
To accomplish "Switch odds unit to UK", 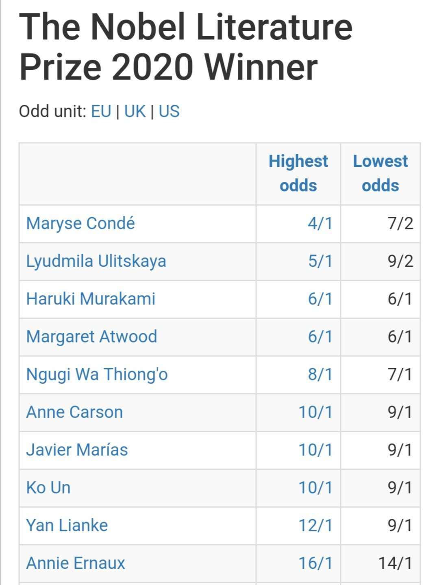I will tap(135, 111).
